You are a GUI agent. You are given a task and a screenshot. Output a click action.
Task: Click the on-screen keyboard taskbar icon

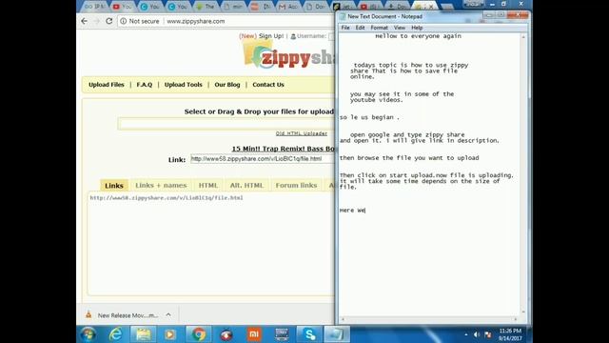(282, 334)
